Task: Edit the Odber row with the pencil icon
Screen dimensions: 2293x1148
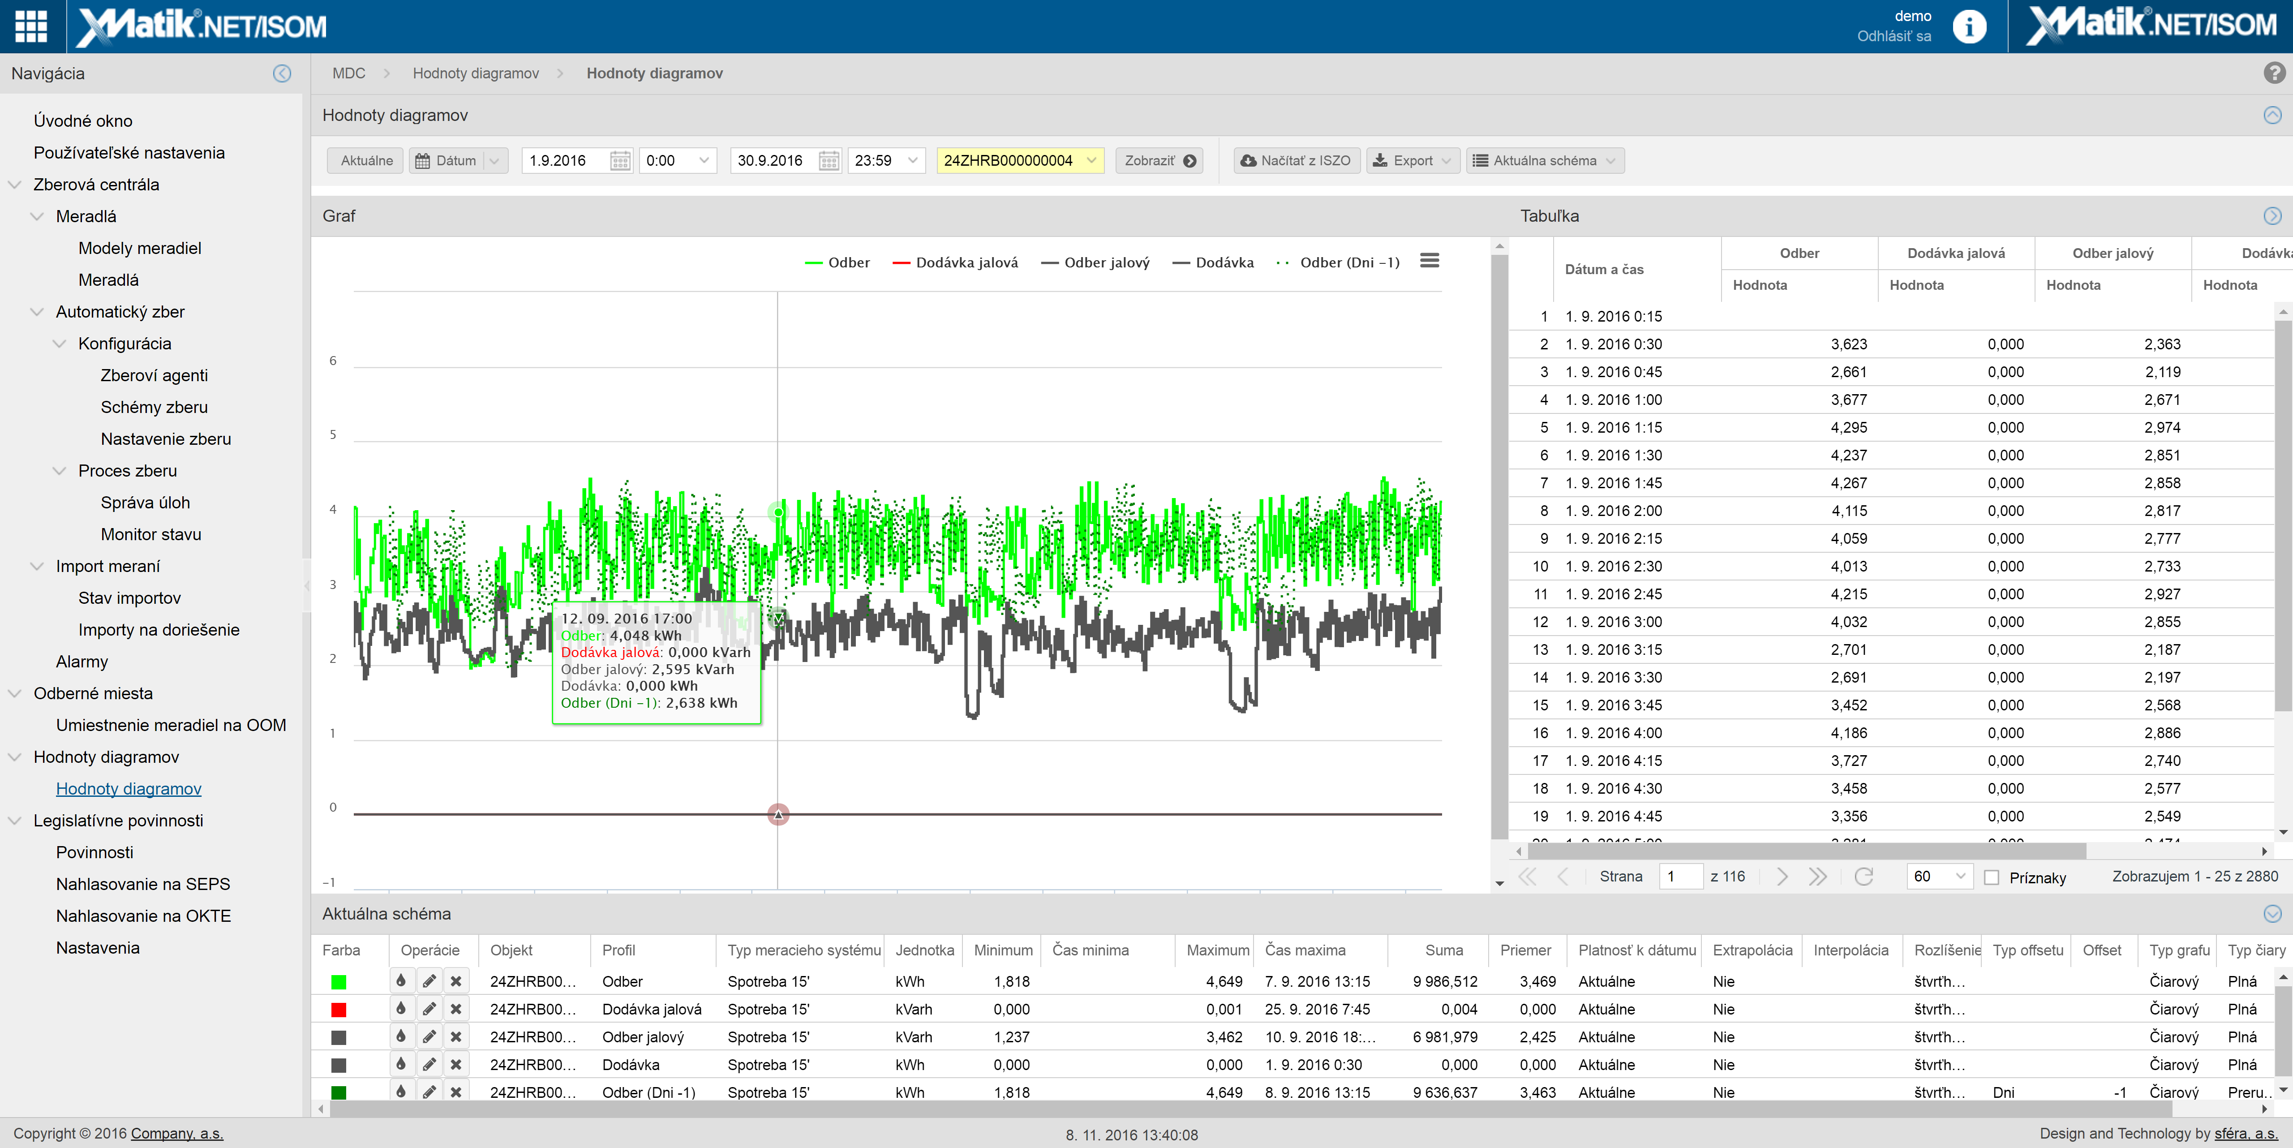Action: point(429,980)
